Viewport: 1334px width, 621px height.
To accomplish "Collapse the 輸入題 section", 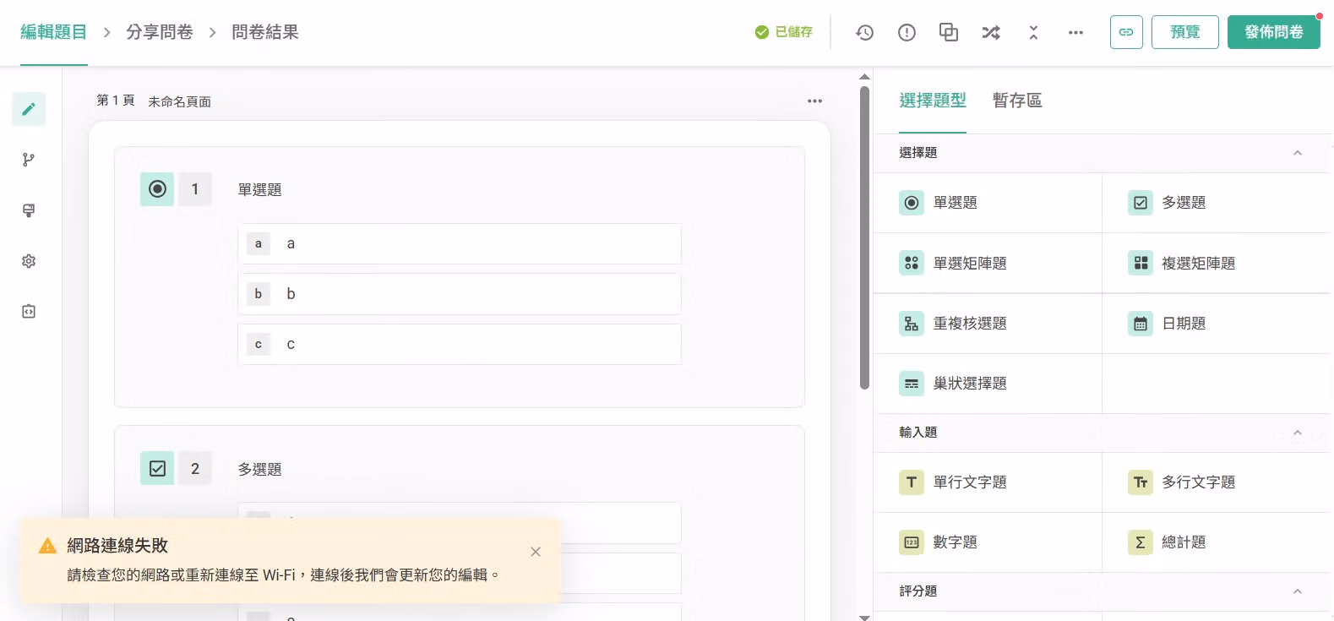I will pyautogui.click(x=1298, y=433).
